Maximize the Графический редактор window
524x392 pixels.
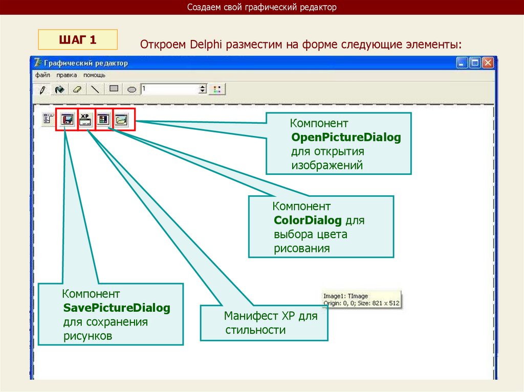(x=475, y=63)
